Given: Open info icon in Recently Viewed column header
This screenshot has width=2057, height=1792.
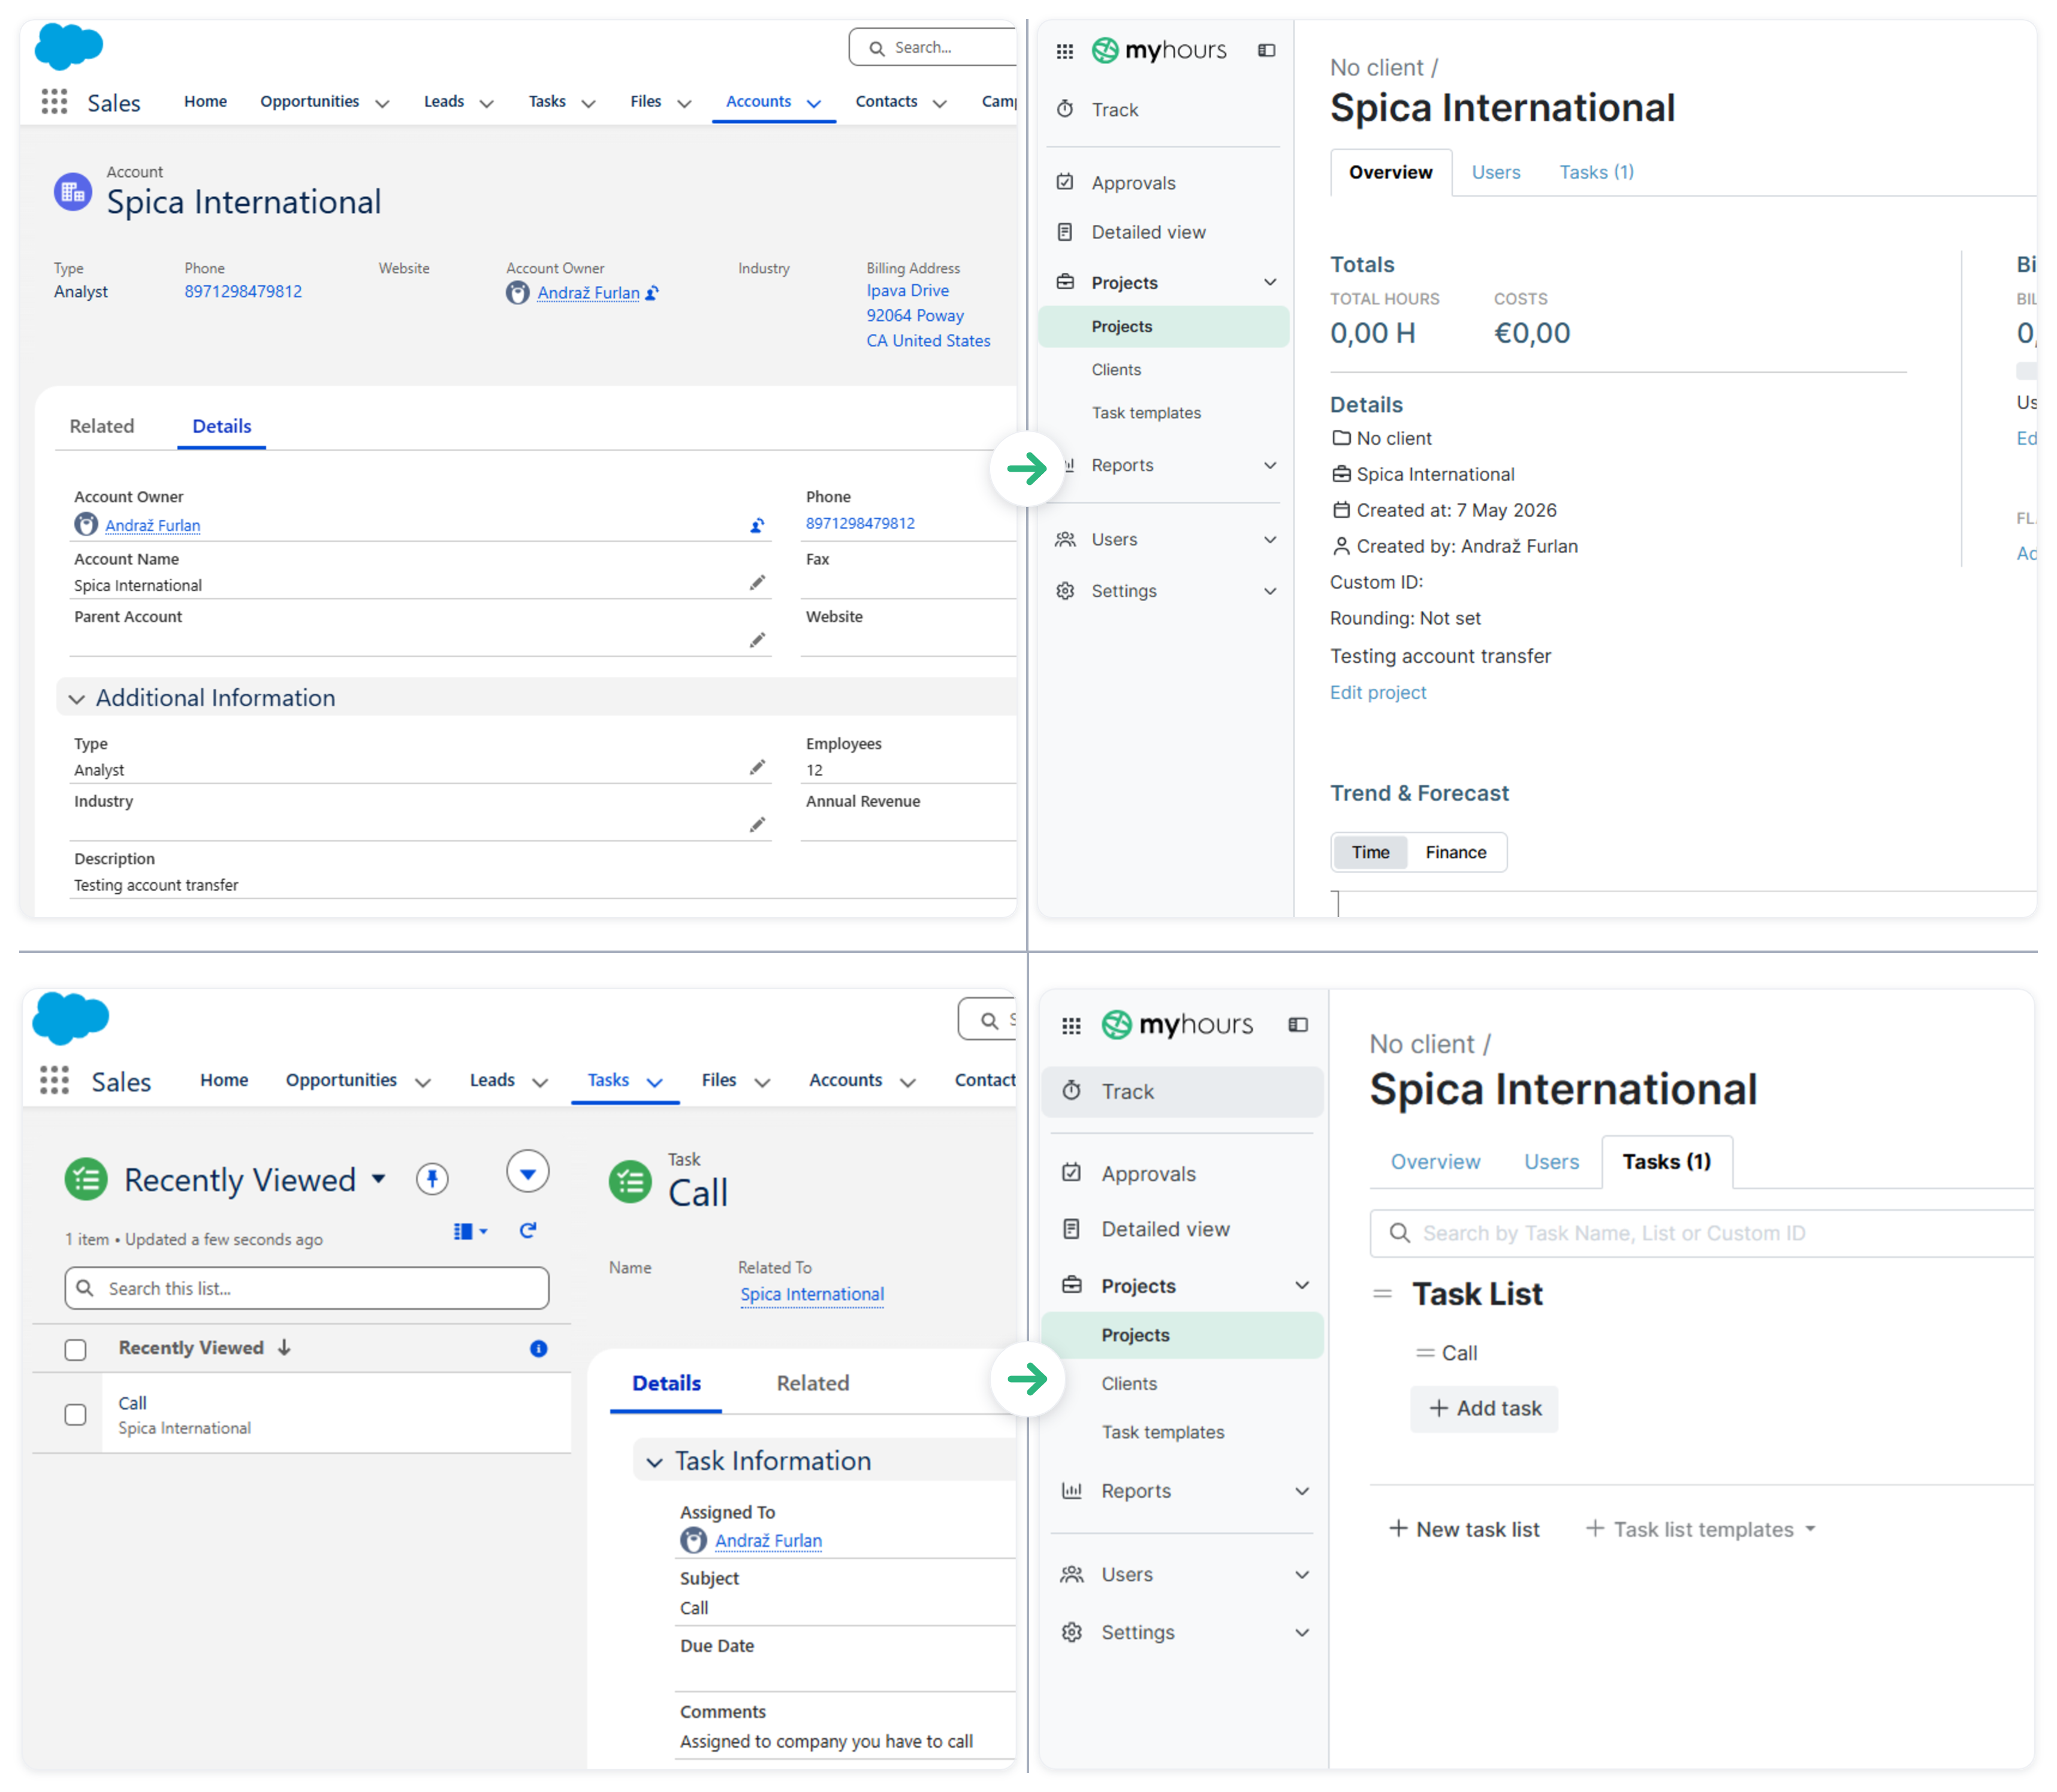Looking at the screenshot, I should [538, 1348].
